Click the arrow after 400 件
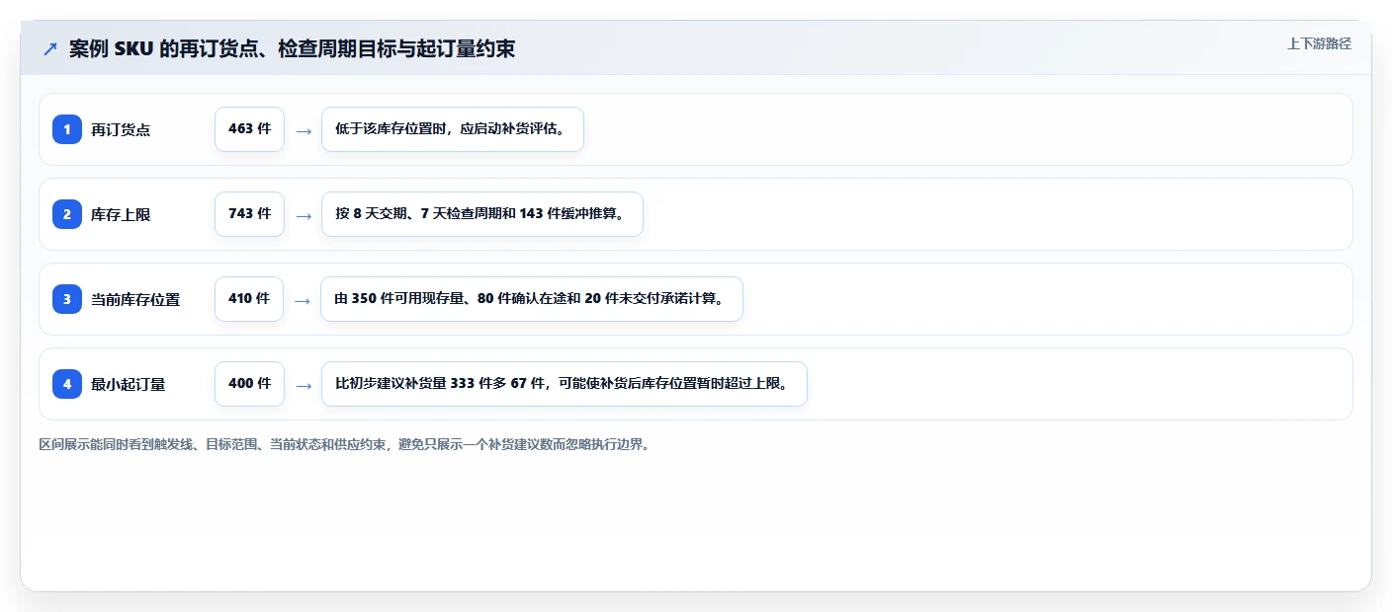 pyautogui.click(x=304, y=385)
